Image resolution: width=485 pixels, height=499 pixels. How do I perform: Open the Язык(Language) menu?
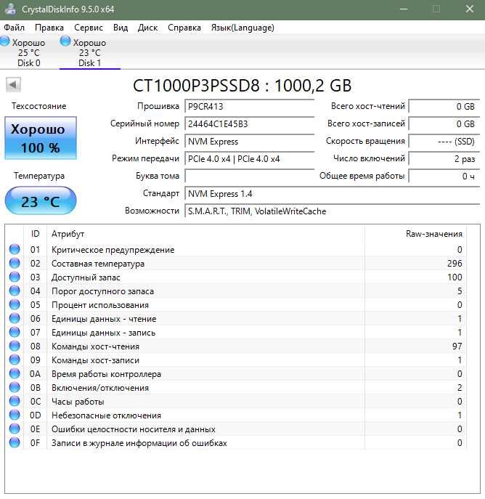pyautogui.click(x=242, y=28)
